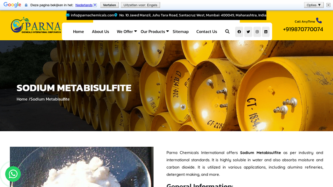
Task: Click the Google logo in translate bar
Action: [x=12, y=5]
